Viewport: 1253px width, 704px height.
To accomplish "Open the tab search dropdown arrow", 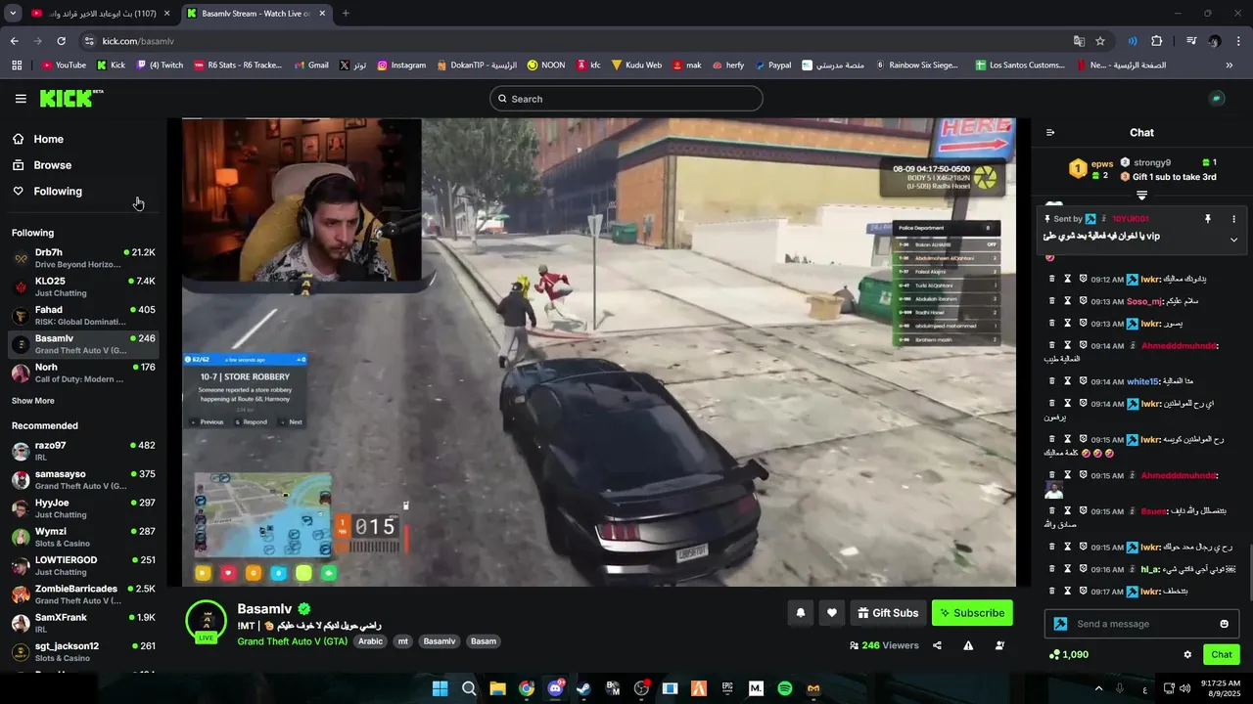I will [x=12, y=14].
